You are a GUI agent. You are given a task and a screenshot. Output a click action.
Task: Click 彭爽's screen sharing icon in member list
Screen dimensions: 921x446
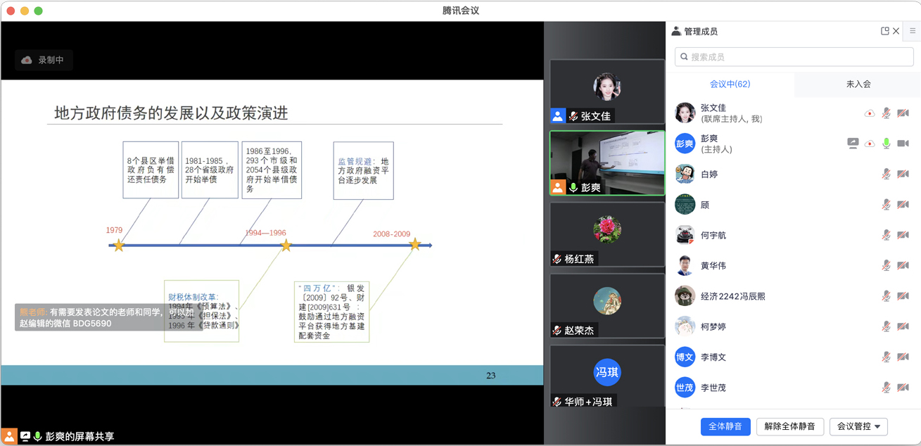tap(853, 144)
